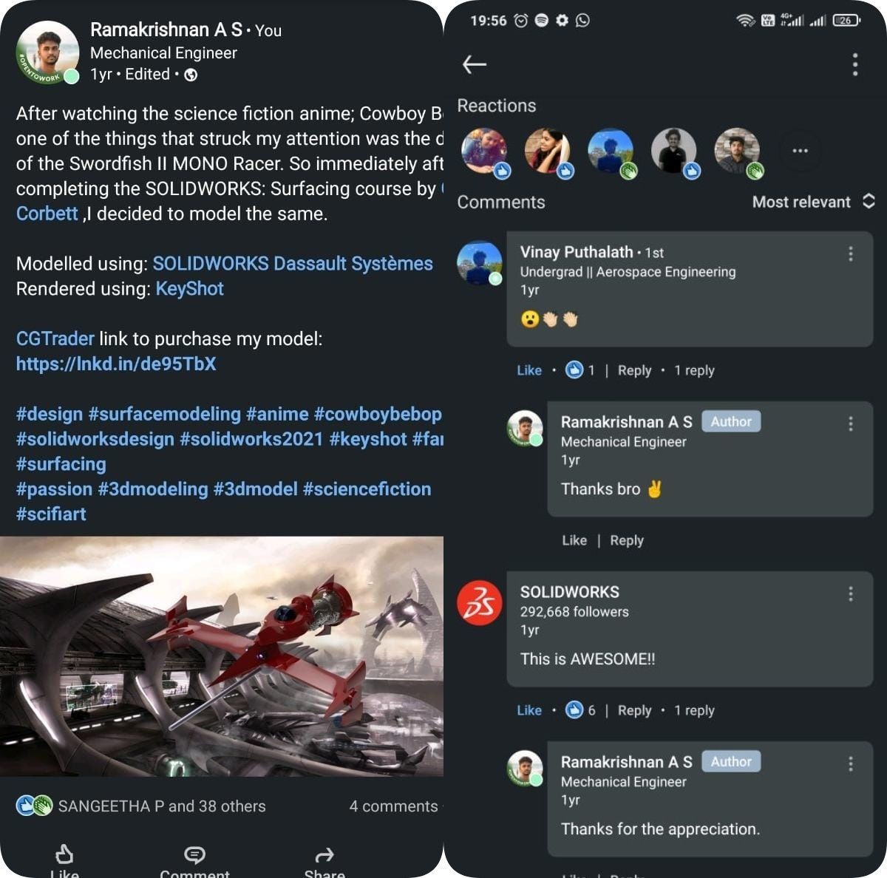Expand 1 reply under SOLIDWORKS comment
The width and height of the screenshot is (887, 878).
pyautogui.click(x=694, y=710)
